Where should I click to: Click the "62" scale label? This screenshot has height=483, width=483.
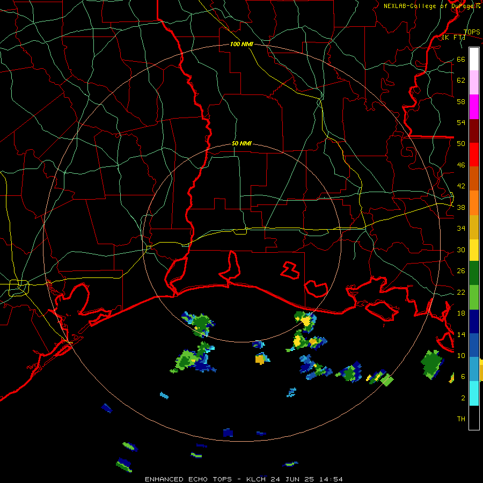tap(461, 80)
